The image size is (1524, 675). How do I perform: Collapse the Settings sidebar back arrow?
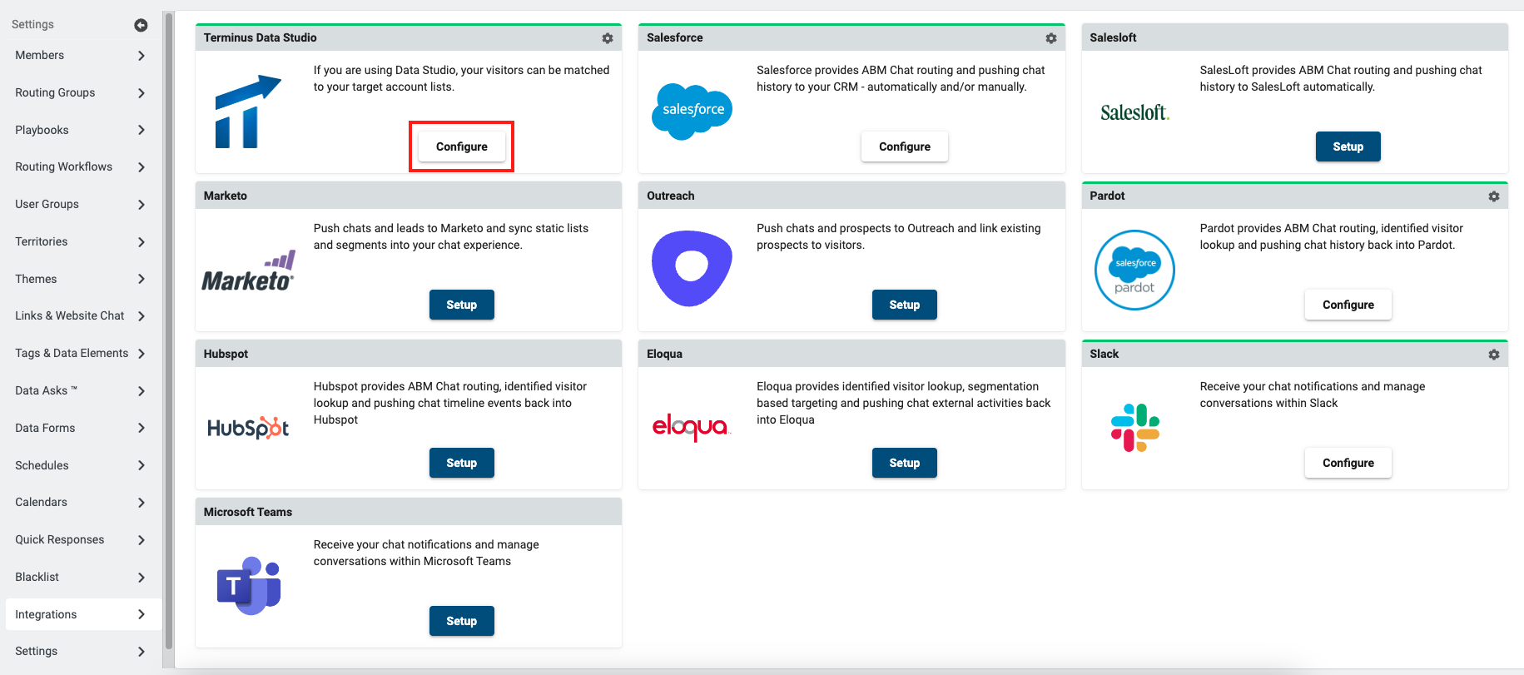(x=141, y=25)
